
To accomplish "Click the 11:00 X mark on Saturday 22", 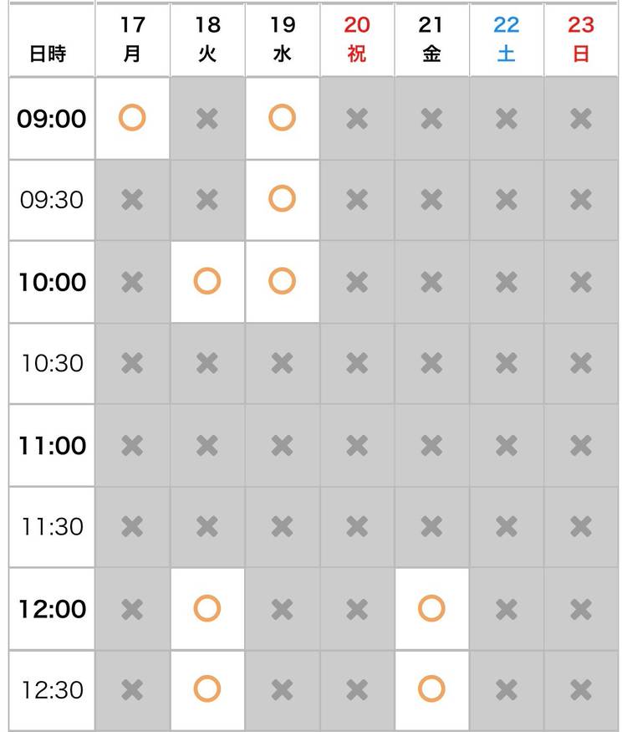I will (x=506, y=445).
